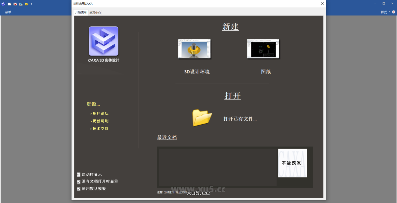Screen dimensions: 397x203
Task: Open the 3D设计环境 design environment thumbnail
Action: pos(194,49)
